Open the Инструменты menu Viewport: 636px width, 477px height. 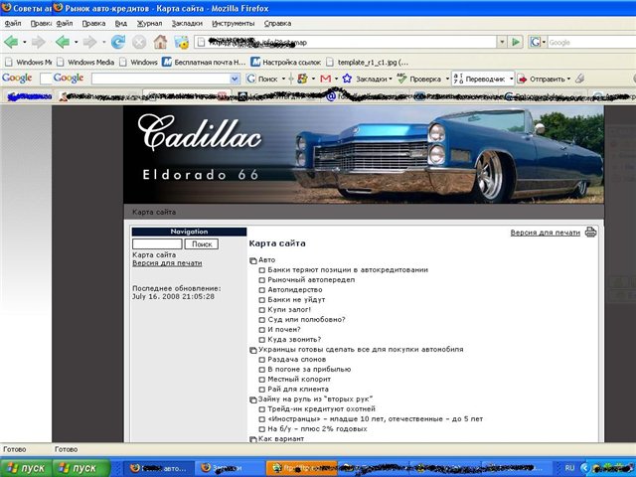(234, 24)
